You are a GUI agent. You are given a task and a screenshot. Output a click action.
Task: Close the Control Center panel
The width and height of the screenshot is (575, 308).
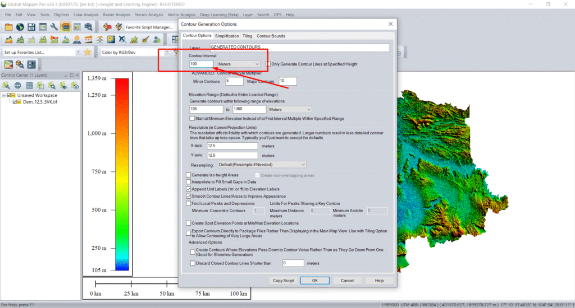77,75
